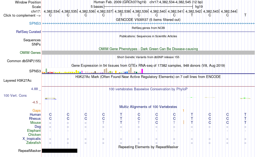Click the Sequences track label

pos(32,40)
